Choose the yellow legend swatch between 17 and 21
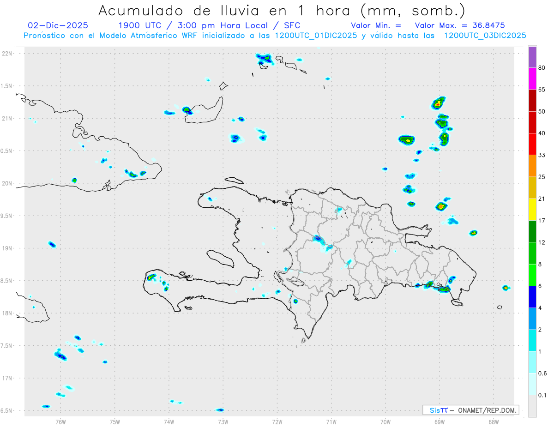Image resolution: width=554 pixels, height=428 pixels. click(532, 210)
